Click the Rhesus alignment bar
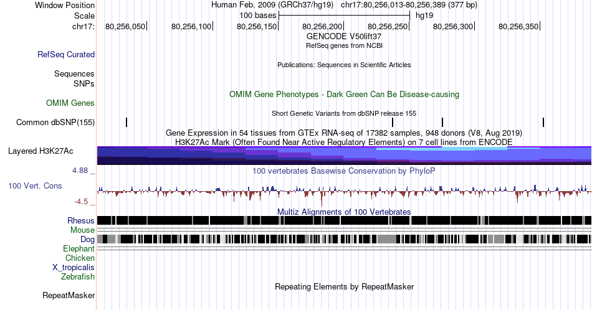Viewport: 592px width, 310px height. (344, 220)
